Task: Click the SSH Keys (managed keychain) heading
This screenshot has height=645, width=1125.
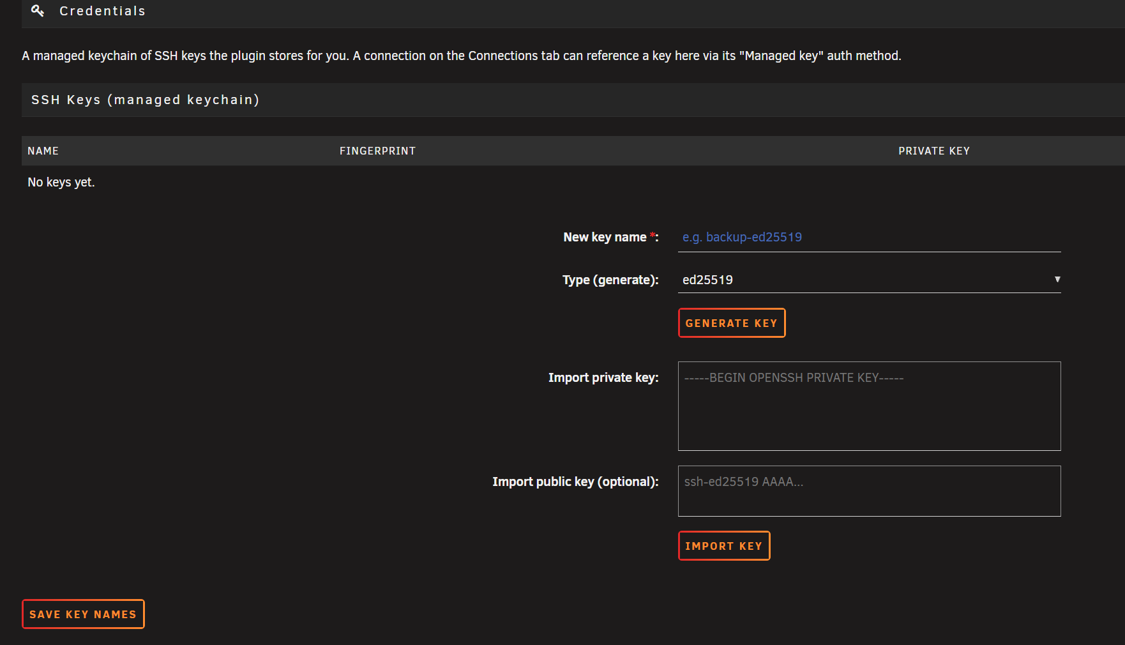Action: tap(145, 100)
